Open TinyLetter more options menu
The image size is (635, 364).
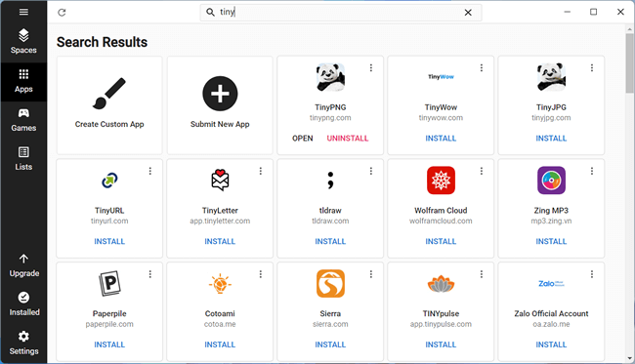(x=261, y=171)
